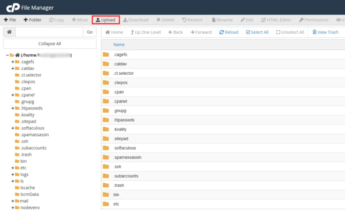
Task: Click the Forward navigation button
Action: 201,32
